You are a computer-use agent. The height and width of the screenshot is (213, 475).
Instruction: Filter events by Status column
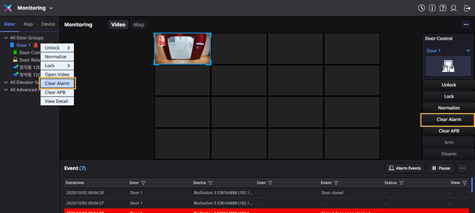[x=401, y=183]
